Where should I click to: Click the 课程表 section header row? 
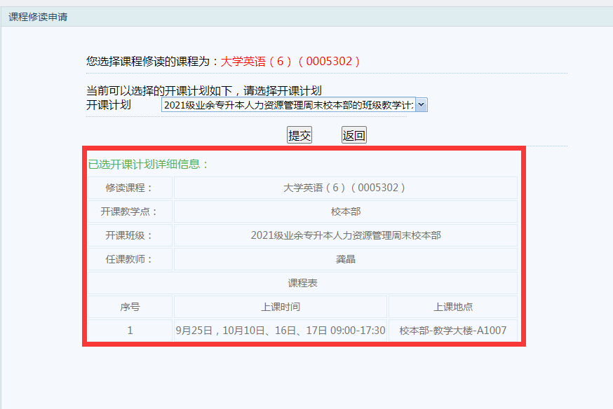[302, 283]
